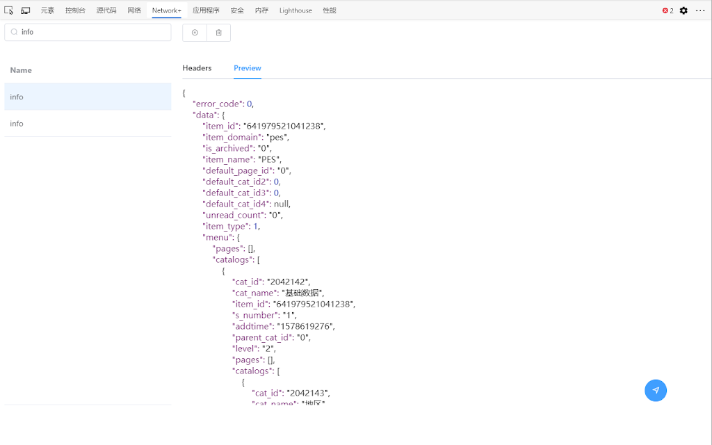
Task: Switch to the 元素 tab
Action: coord(47,10)
